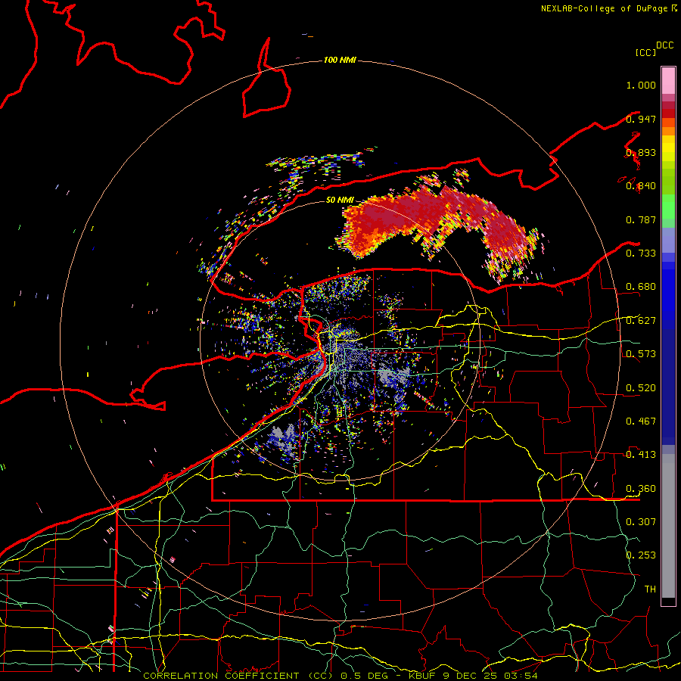Click the 0.360 colorbar value
Viewport: 681px width, 681px height.
pyautogui.click(x=641, y=489)
